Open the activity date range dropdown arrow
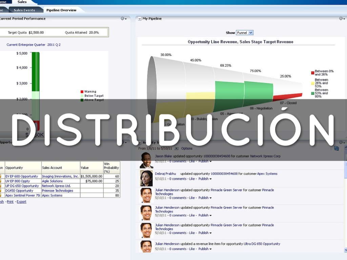The height and width of the screenshot is (260, 347). point(176,149)
